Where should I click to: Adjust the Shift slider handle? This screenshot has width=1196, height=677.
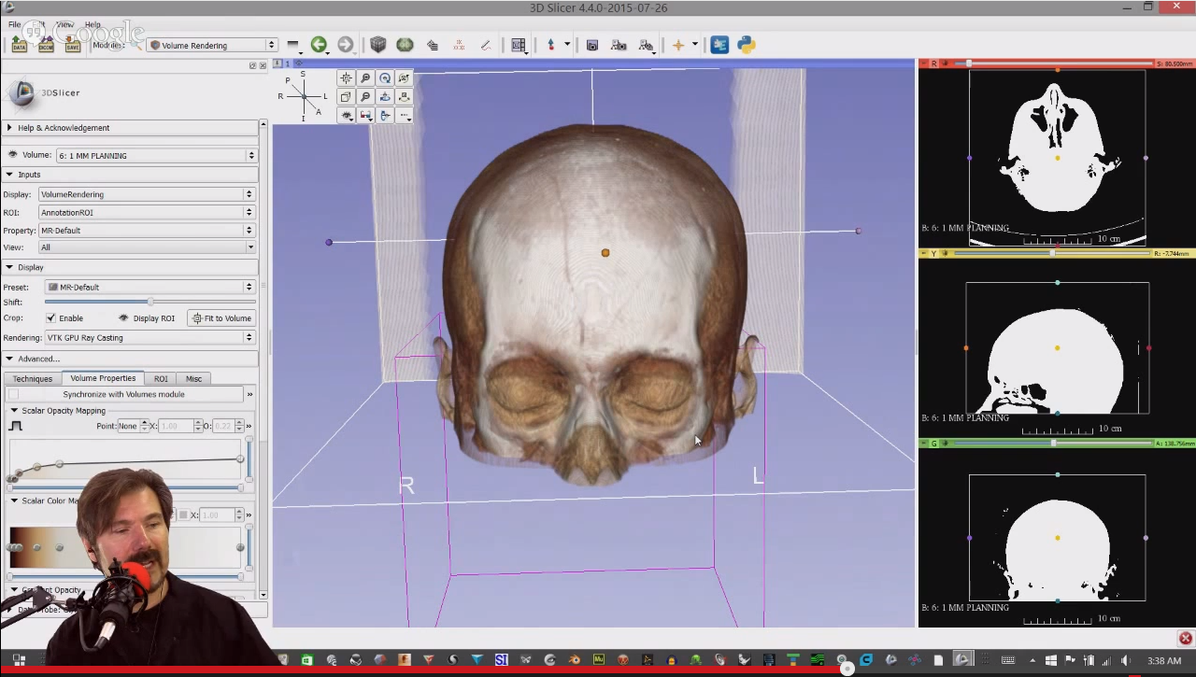coord(150,302)
